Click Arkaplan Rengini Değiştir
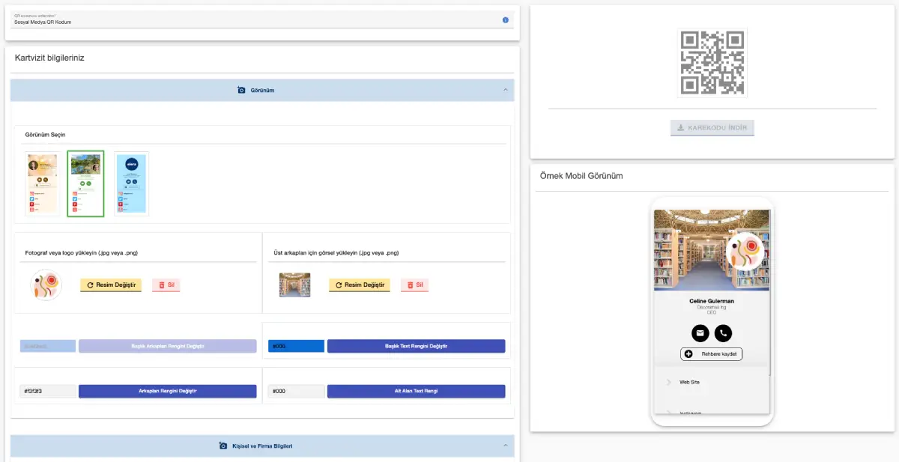This screenshot has width=899, height=462. (x=168, y=390)
